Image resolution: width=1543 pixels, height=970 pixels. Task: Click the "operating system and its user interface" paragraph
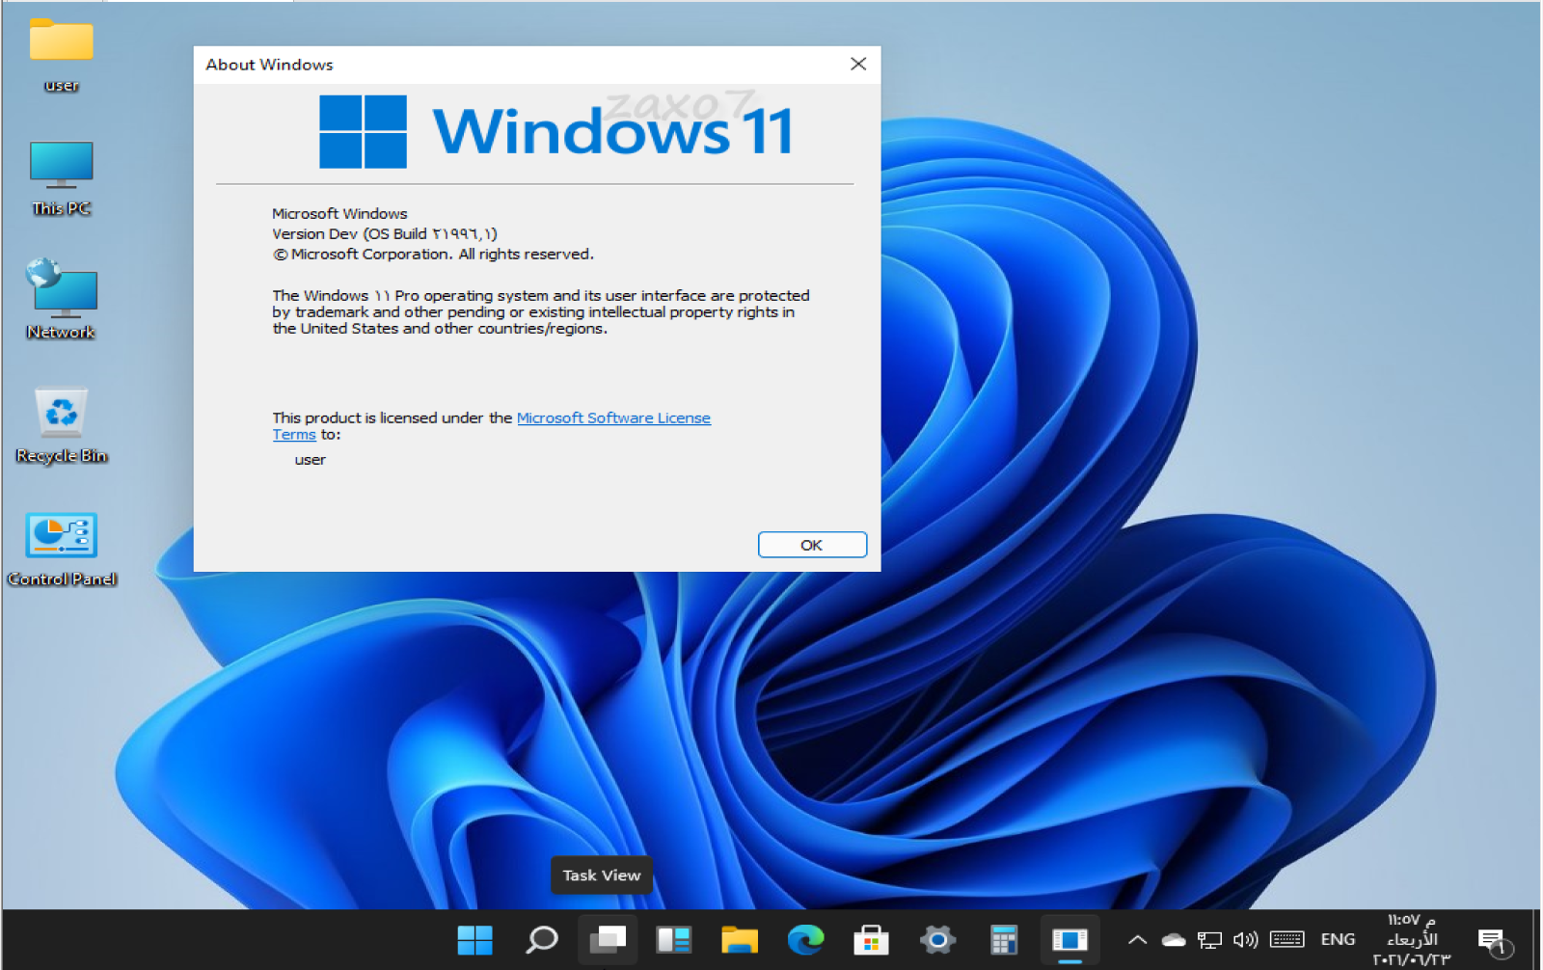[541, 311]
